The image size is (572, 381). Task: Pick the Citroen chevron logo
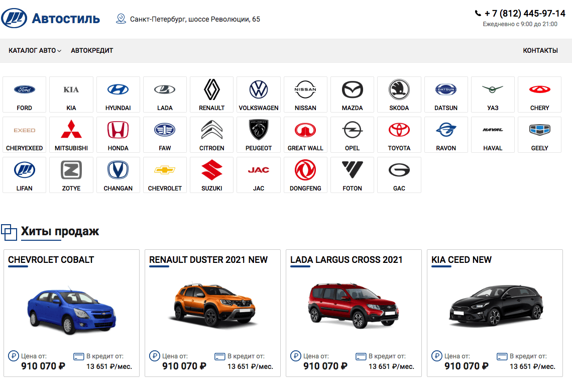211,130
